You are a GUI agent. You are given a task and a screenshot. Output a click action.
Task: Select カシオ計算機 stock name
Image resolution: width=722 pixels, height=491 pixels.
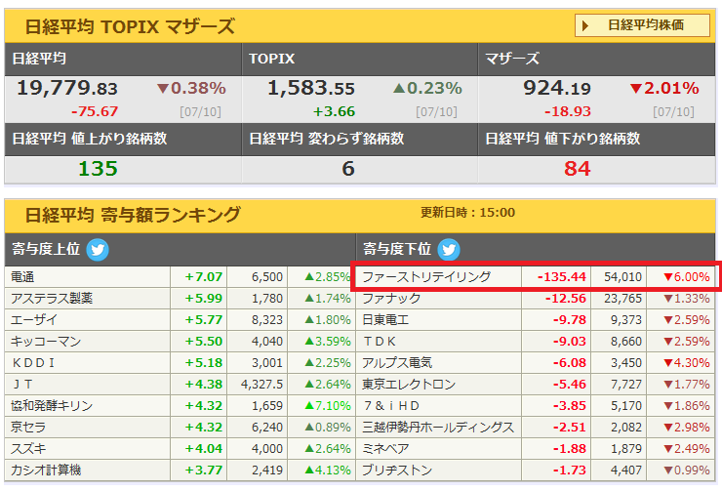coord(46,470)
